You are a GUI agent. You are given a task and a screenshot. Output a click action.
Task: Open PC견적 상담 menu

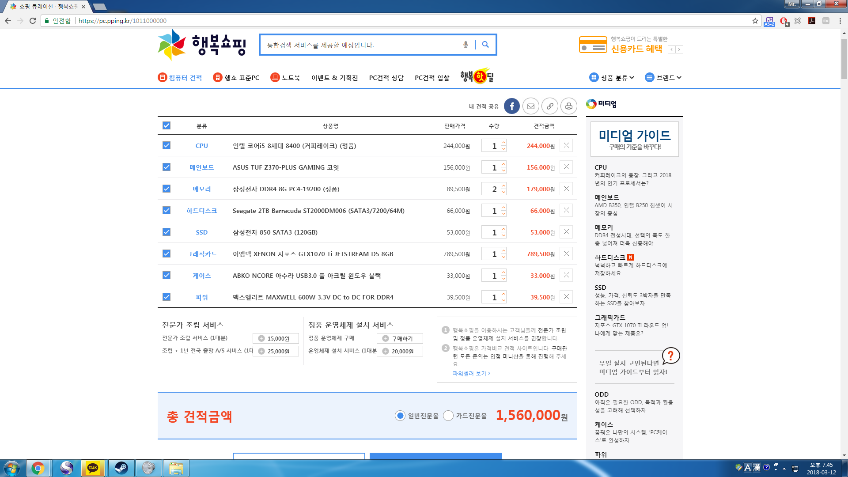tap(386, 78)
